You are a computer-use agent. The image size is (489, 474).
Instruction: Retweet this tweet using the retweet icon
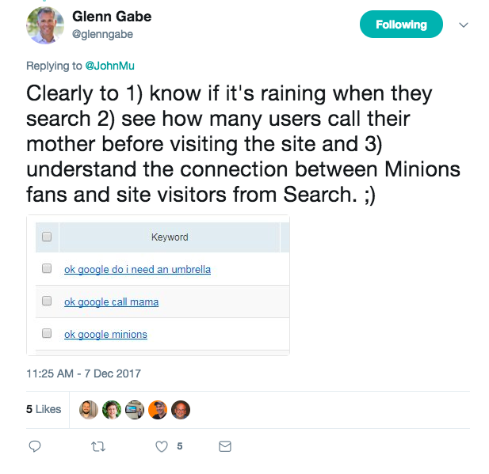click(98, 447)
